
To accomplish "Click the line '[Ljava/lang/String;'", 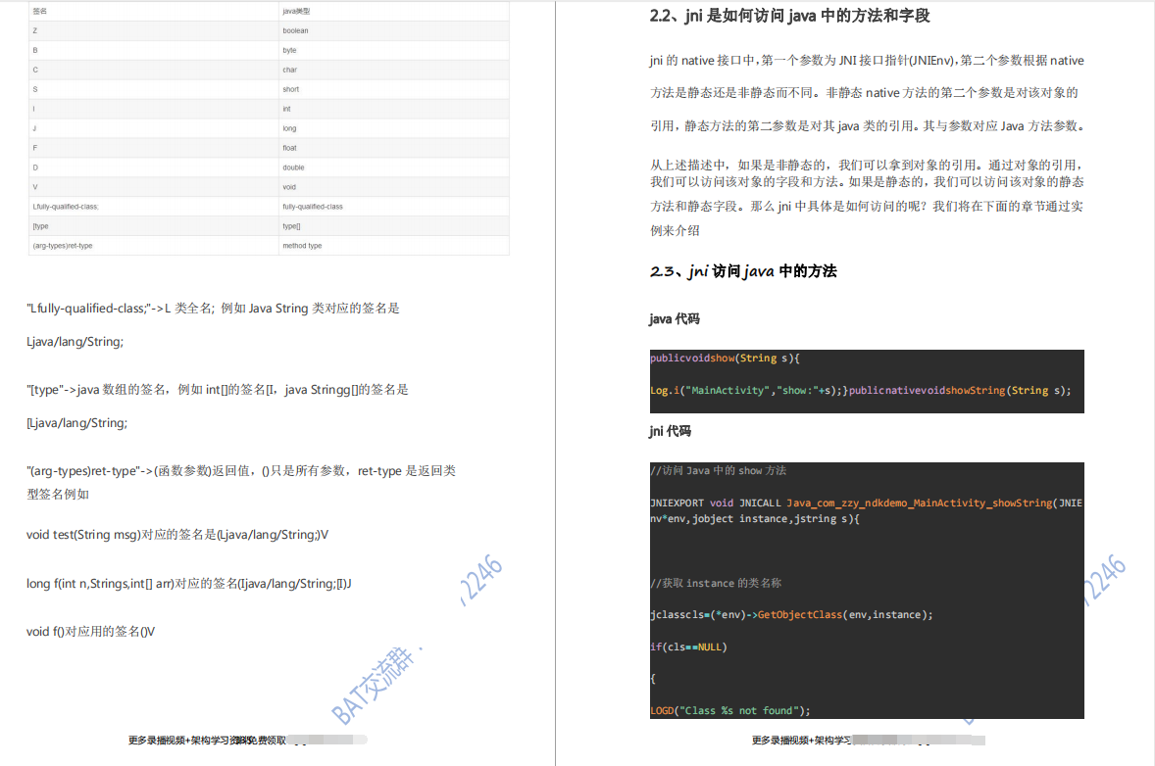I will 76,423.
